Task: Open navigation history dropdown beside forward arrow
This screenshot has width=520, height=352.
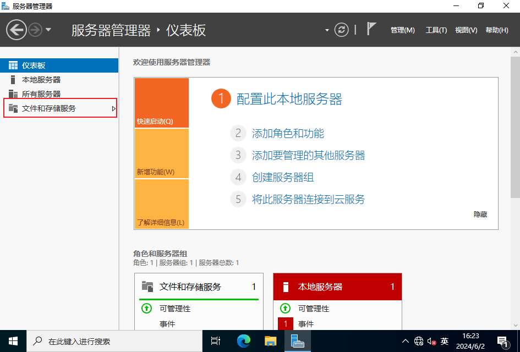Action: 48,30
